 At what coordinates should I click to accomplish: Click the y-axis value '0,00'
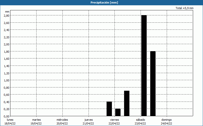tap(7, 116)
